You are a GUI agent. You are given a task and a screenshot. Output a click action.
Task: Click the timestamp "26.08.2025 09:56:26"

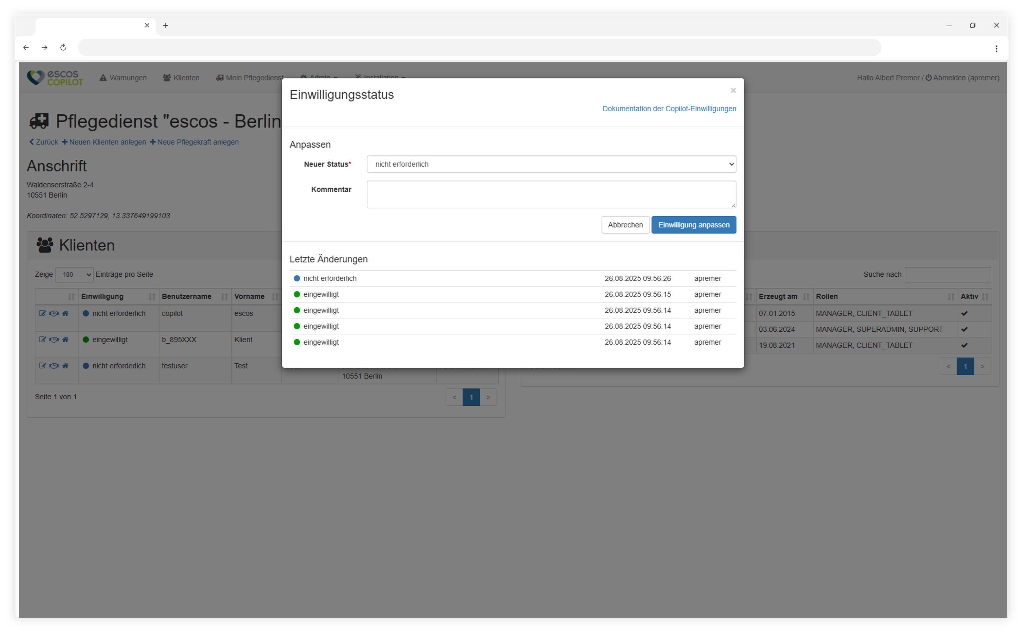point(638,279)
